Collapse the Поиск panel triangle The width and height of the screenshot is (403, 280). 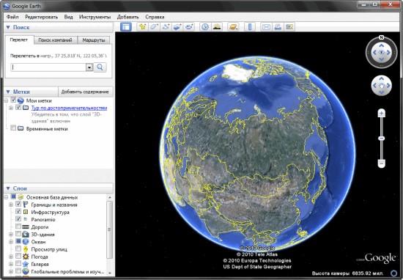click(8, 27)
